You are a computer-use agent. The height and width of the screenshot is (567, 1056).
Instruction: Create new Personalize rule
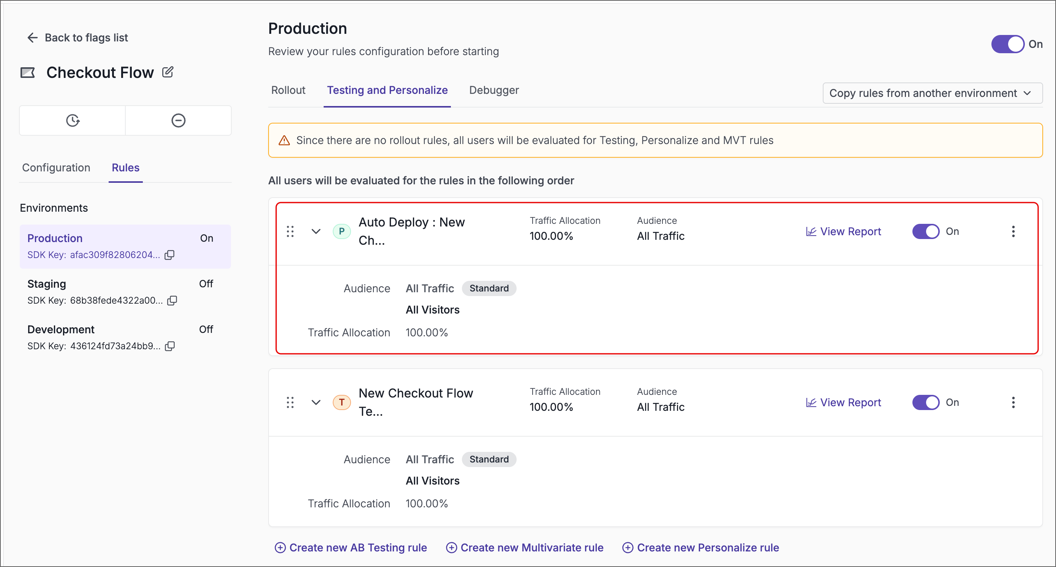(x=700, y=547)
